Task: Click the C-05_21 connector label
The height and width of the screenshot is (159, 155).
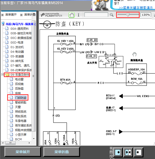Action: click(92, 56)
